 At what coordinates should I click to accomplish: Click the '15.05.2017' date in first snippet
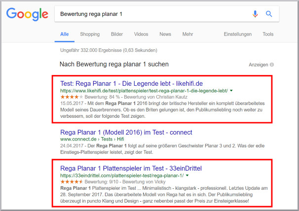72,104
